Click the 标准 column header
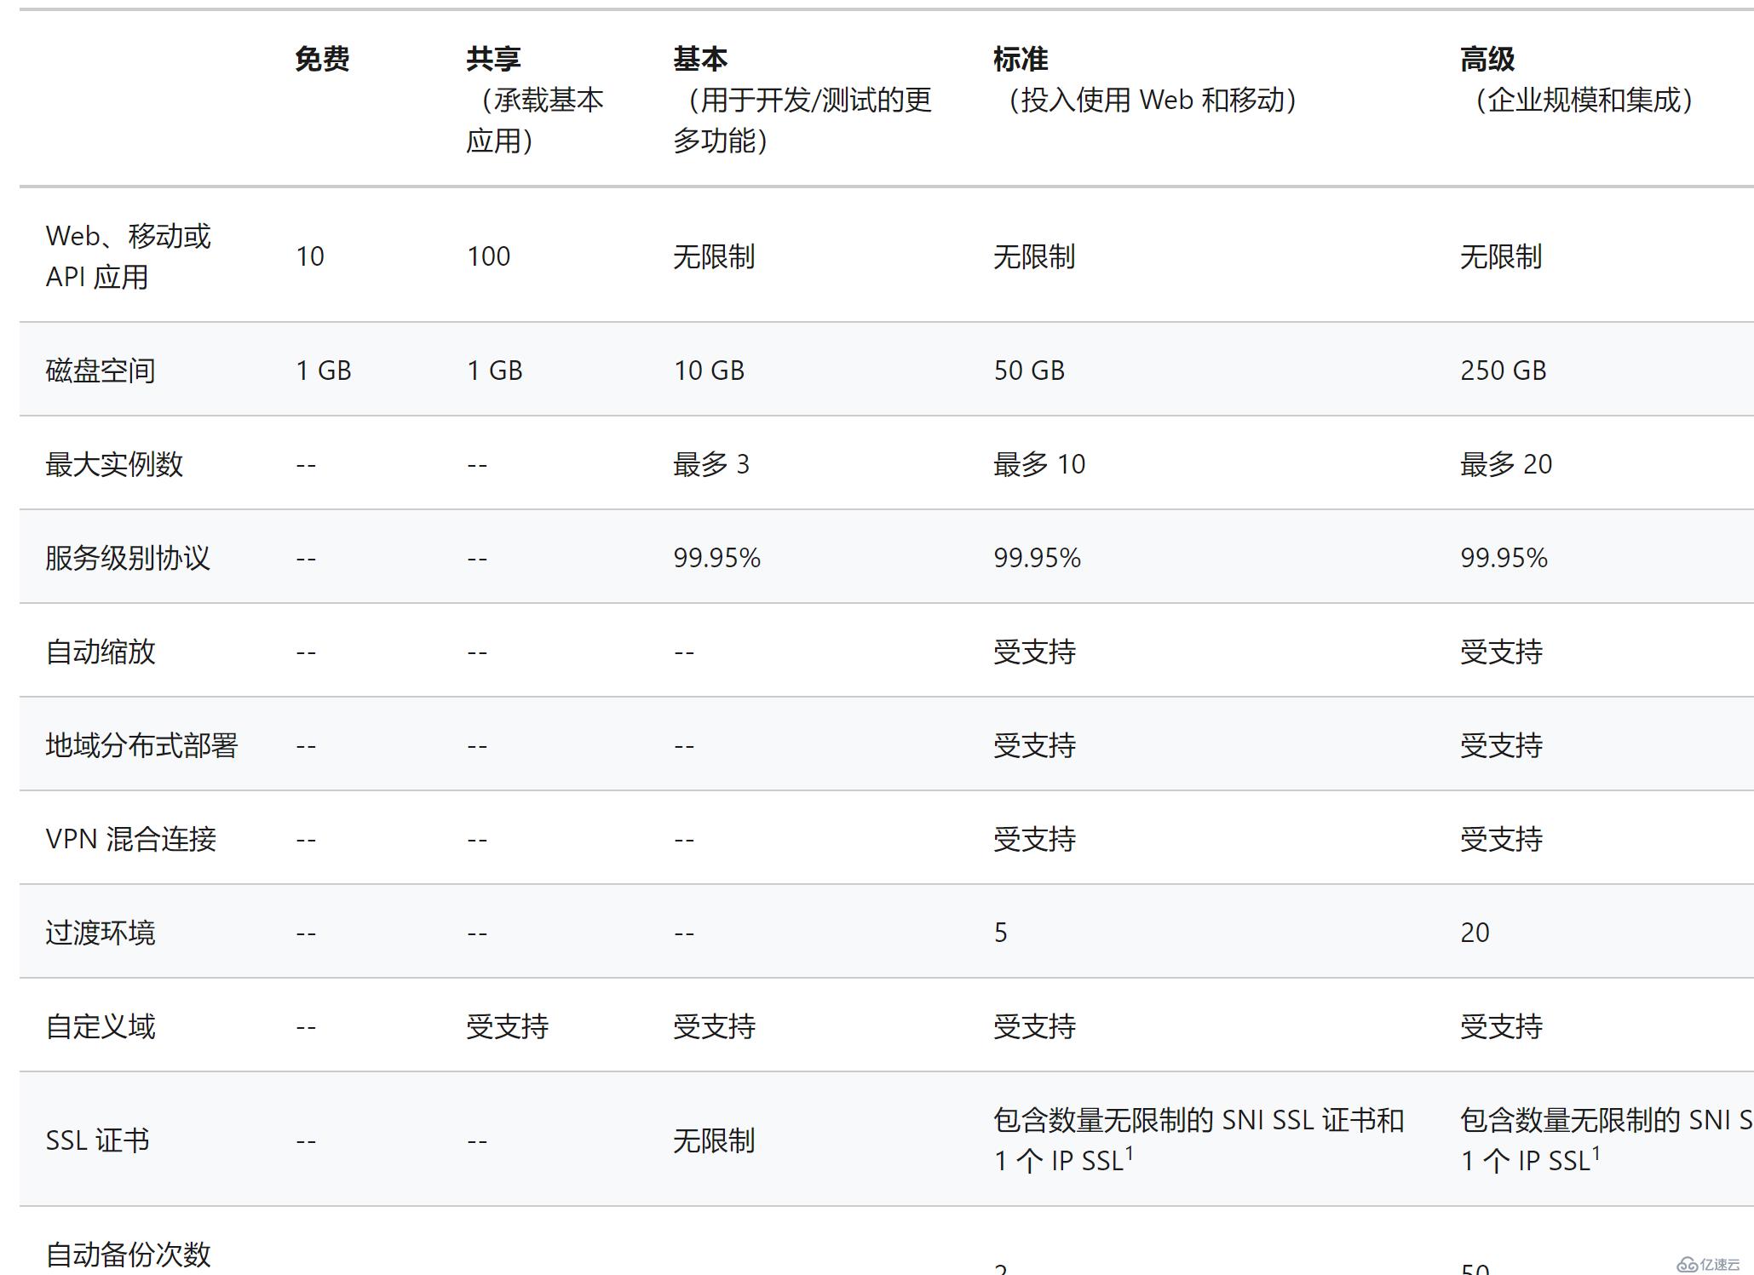Screen dimensions: 1754x1275 (1021, 60)
